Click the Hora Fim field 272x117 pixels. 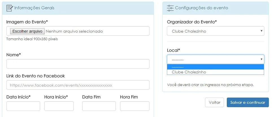tap(134, 106)
